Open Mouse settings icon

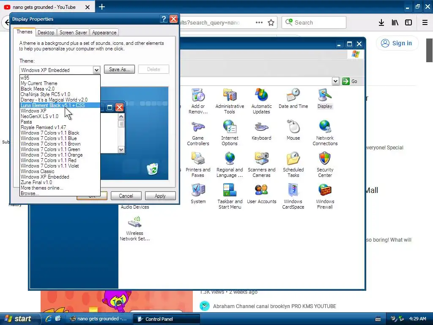pyautogui.click(x=293, y=130)
